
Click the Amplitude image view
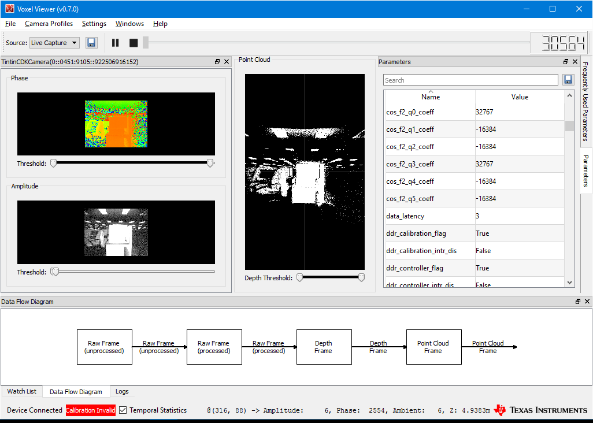point(116,232)
